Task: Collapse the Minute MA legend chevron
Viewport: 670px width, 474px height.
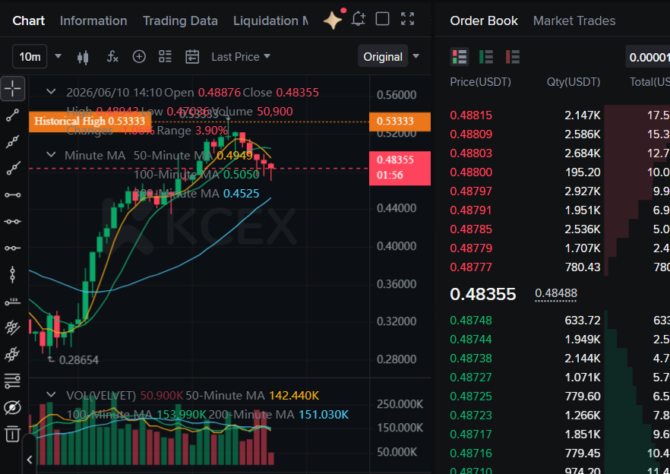Action: coord(52,155)
